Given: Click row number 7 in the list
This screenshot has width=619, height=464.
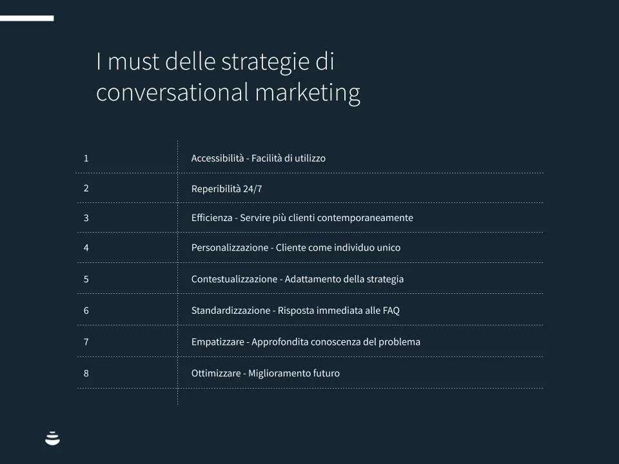Looking at the screenshot, I should pyautogui.click(x=86, y=342).
